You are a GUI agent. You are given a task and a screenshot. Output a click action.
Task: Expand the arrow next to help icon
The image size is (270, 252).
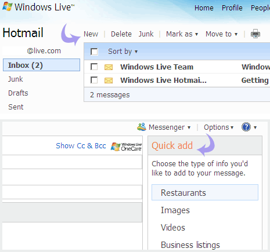(x=255, y=127)
